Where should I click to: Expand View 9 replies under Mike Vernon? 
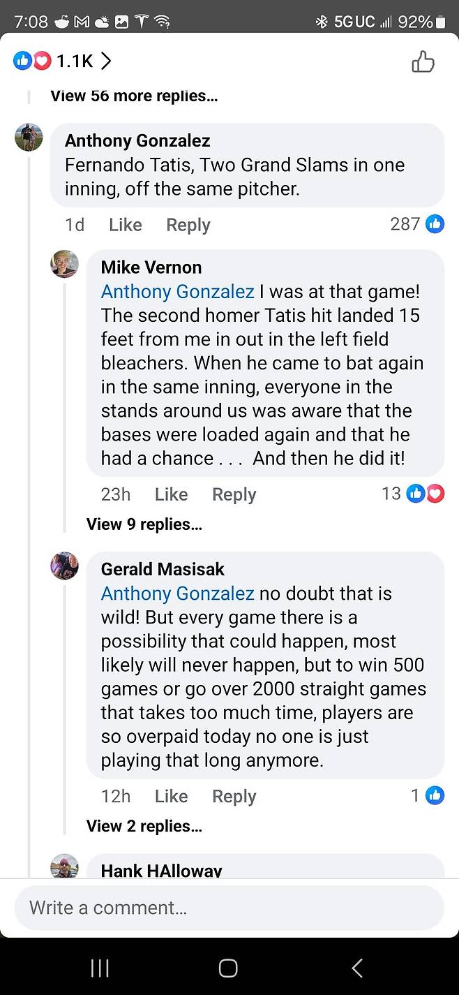coord(144,524)
